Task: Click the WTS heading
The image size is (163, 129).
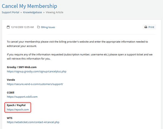Action: (x=10, y=118)
